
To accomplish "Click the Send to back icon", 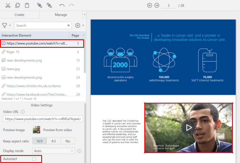I will click(49, 5).
